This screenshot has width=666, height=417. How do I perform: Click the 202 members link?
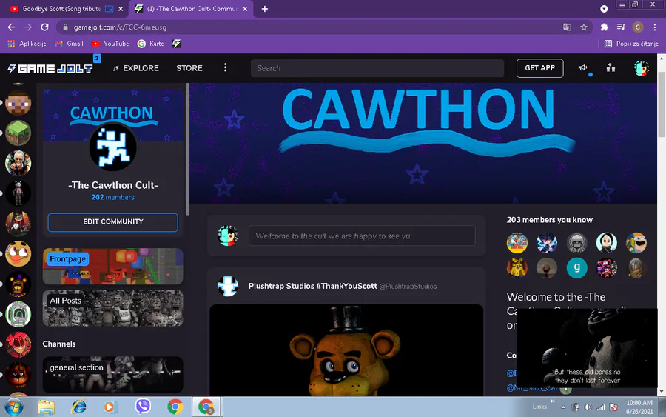[x=113, y=197]
